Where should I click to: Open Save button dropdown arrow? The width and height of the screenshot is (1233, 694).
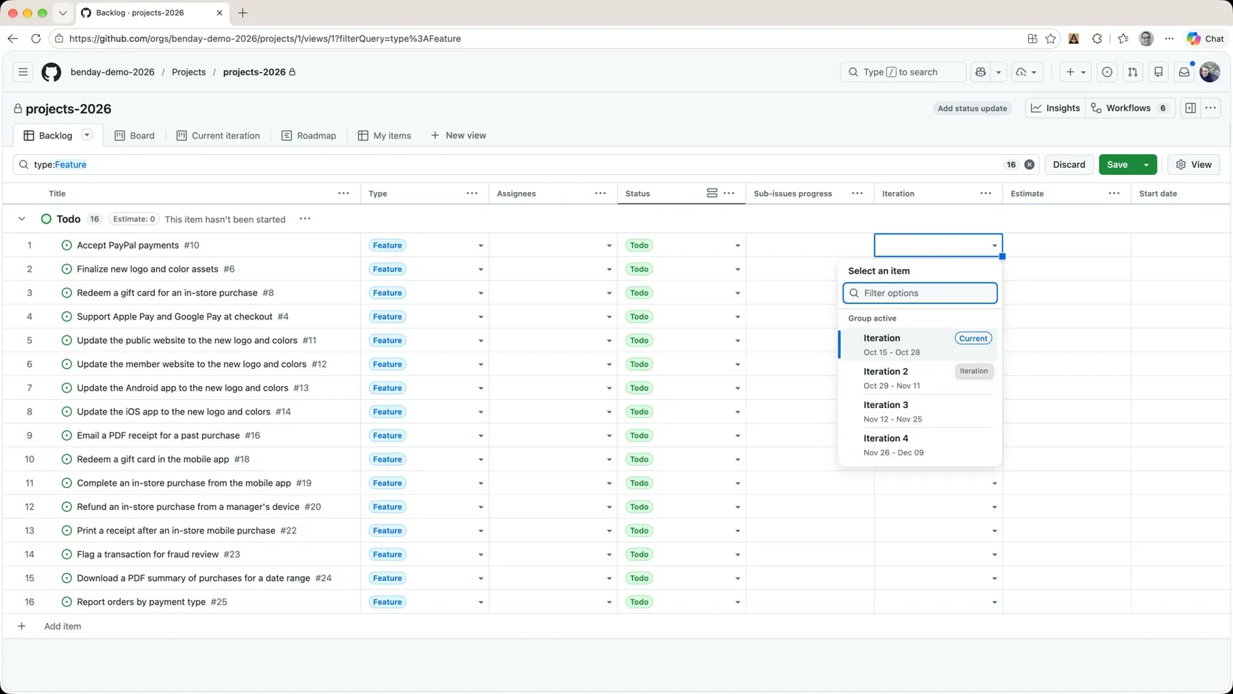click(1146, 165)
